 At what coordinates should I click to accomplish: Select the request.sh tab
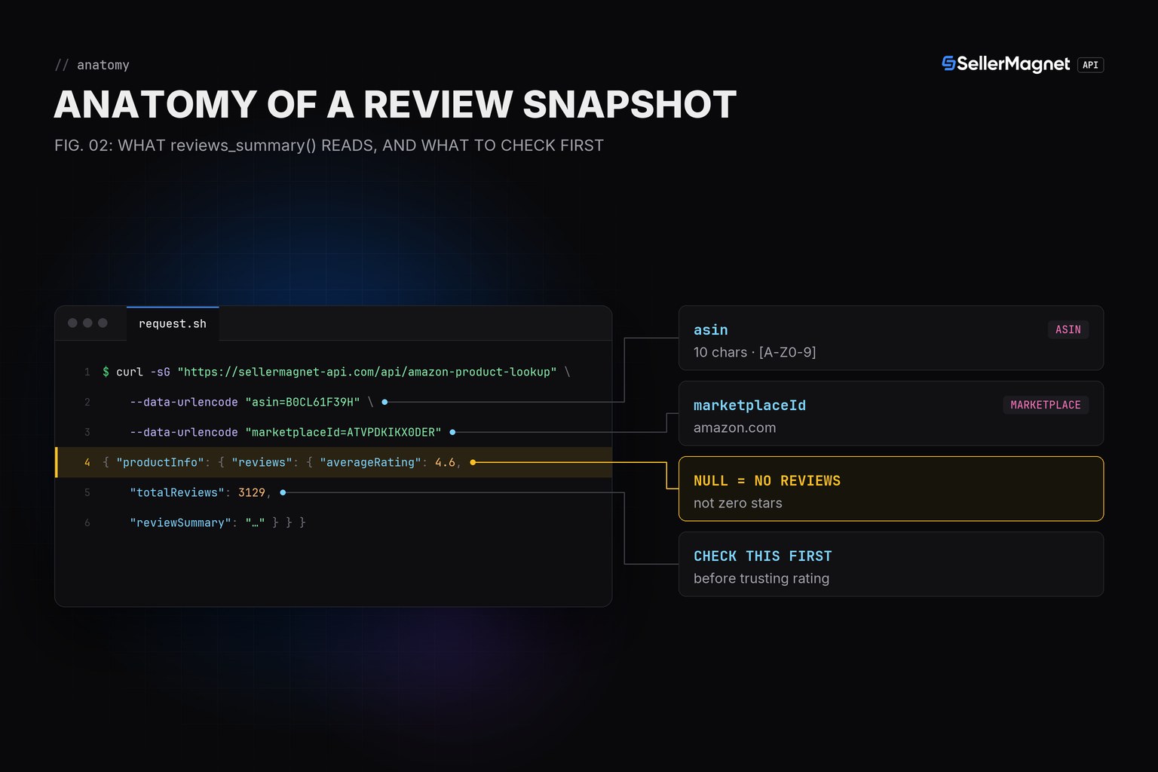pyautogui.click(x=173, y=323)
